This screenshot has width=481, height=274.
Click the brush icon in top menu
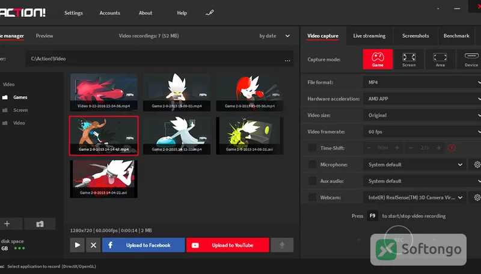point(209,13)
